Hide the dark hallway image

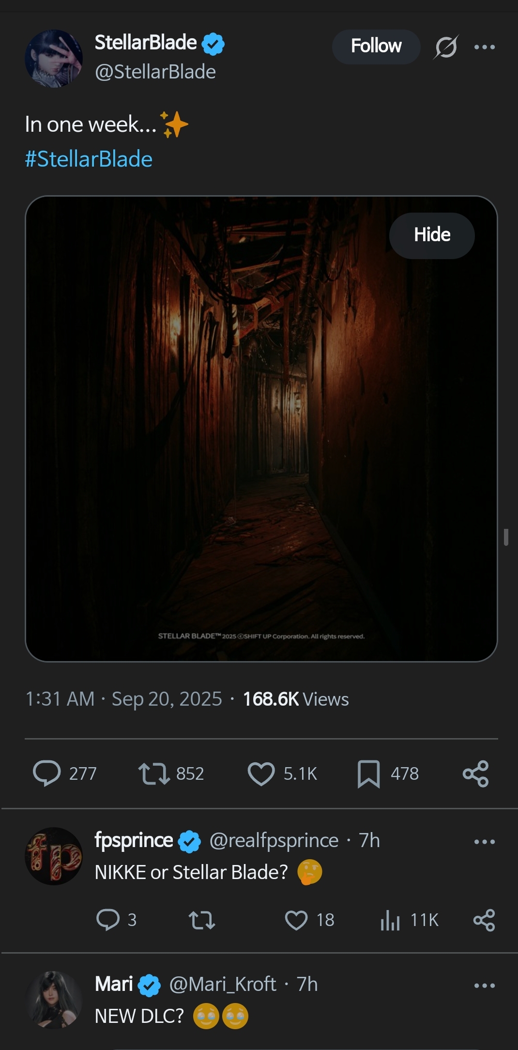click(432, 235)
